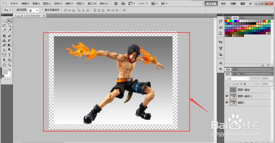
Task: Toggle lock all padlock icon
Action: (245, 84)
